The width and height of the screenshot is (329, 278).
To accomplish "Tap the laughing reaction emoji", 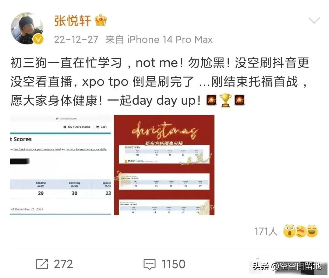I will (x=313, y=231).
